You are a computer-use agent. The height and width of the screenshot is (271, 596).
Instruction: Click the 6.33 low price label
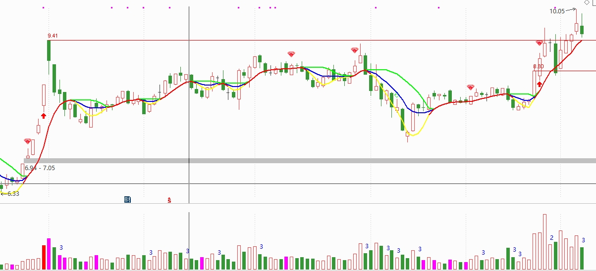click(x=13, y=194)
